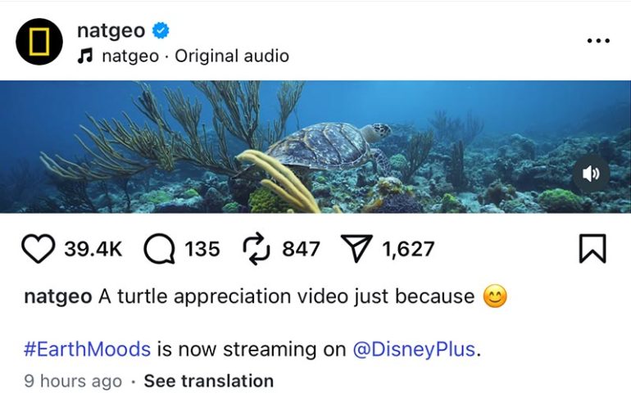Open natgeo username in the caption

[58, 296]
